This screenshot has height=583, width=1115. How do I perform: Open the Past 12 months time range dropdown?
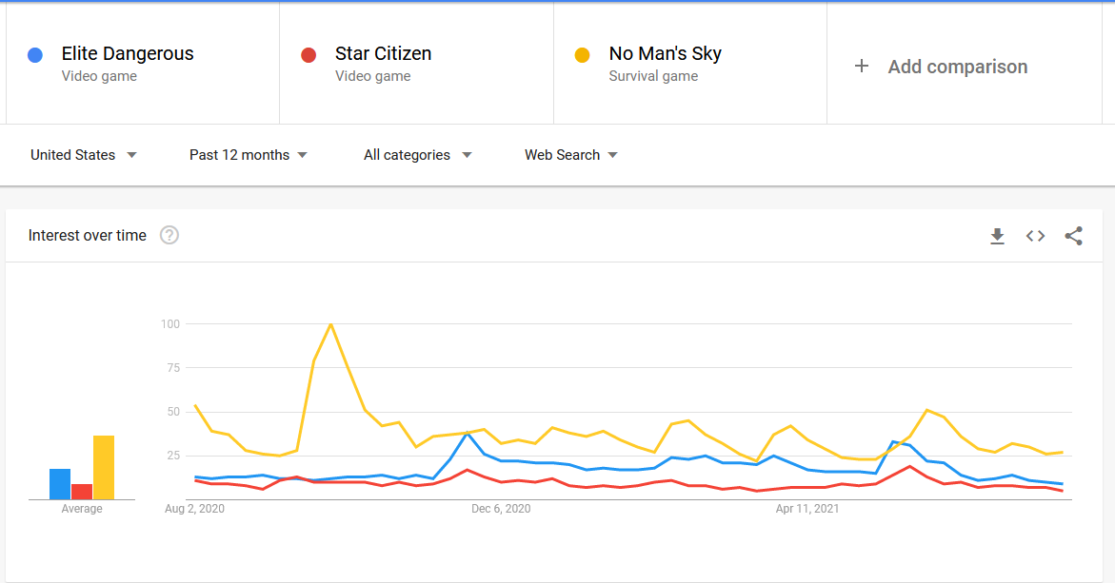pos(249,155)
